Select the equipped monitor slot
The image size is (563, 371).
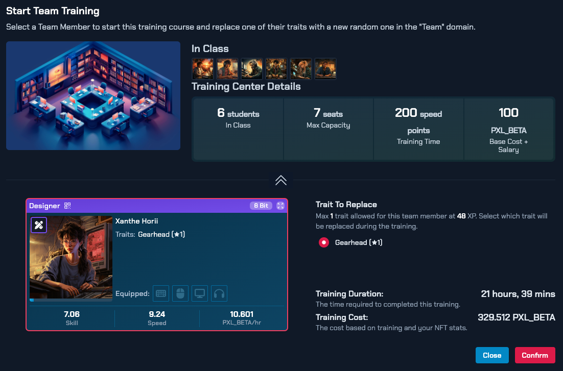(x=200, y=293)
